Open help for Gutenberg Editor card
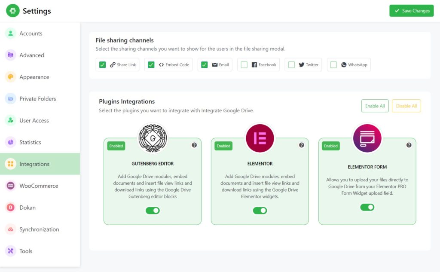This screenshot has height=272, width=440. point(194,145)
